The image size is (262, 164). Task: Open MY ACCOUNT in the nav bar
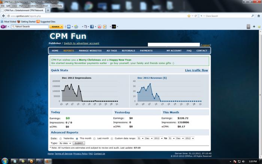[174, 51]
